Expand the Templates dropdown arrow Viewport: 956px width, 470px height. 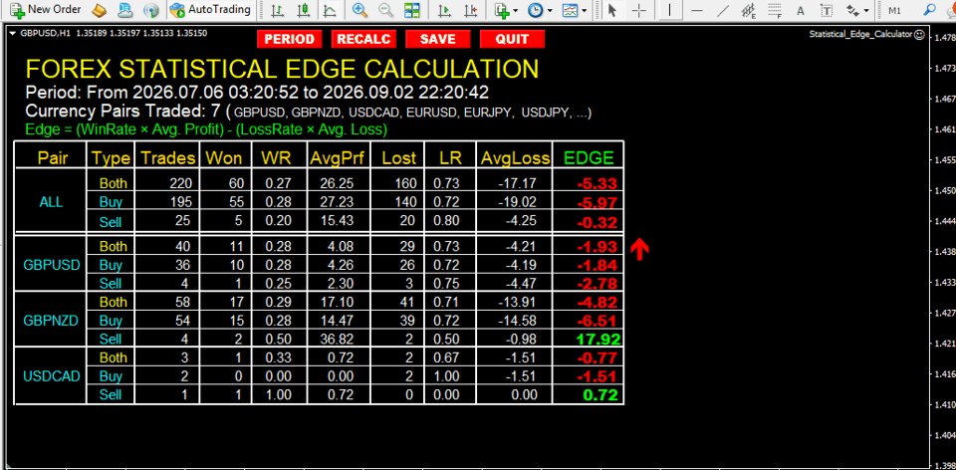(x=585, y=10)
